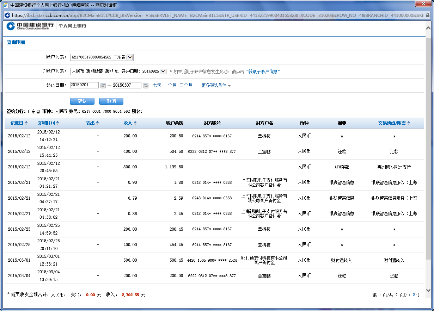Screen dimensions: 434x311
Task: Sort by 收入 column arrows
Action: [x=135, y=123]
